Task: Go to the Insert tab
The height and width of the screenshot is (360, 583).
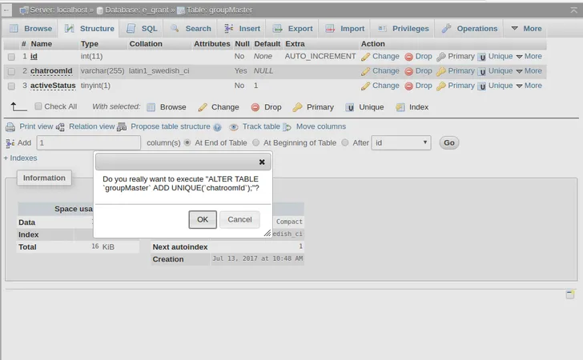Action: 242,29
